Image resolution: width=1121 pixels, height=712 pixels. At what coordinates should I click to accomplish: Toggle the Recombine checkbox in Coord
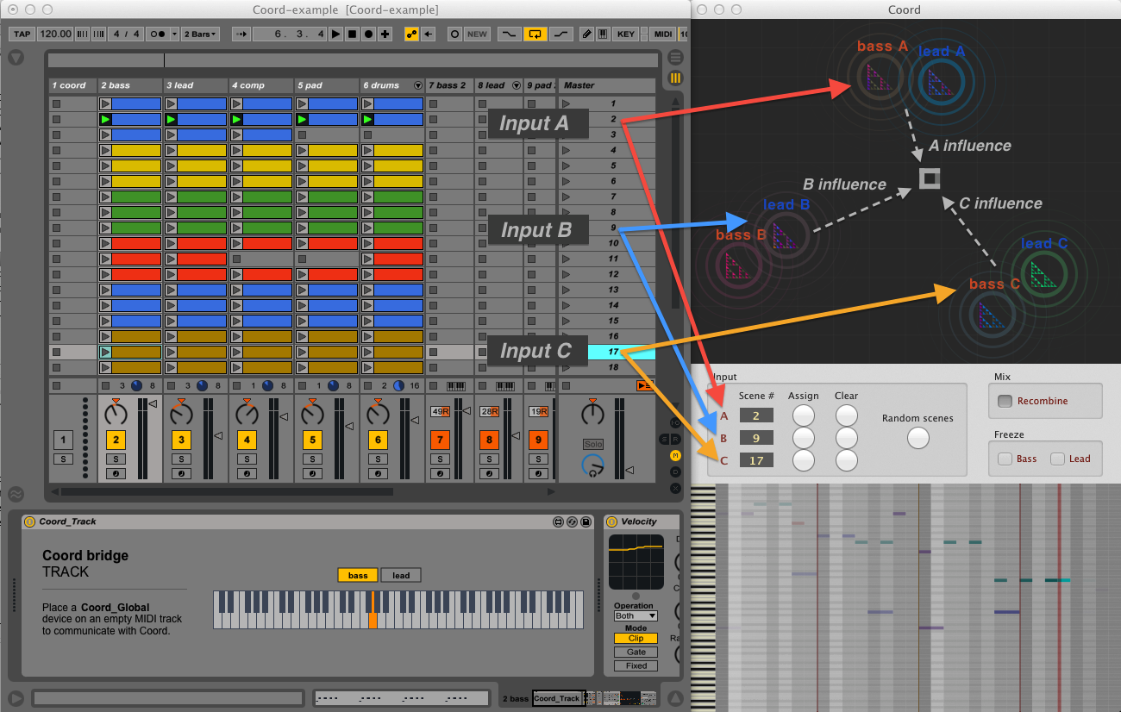point(1005,401)
